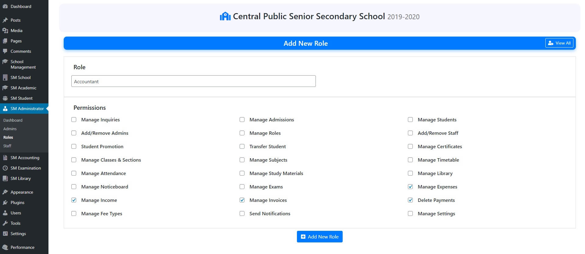Enable the Send Notifications permission
Image resolution: width=585 pixels, height=254 pixels.
[x=242, y=213]
